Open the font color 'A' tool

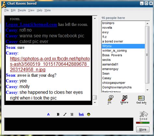[x=48, y=114]
